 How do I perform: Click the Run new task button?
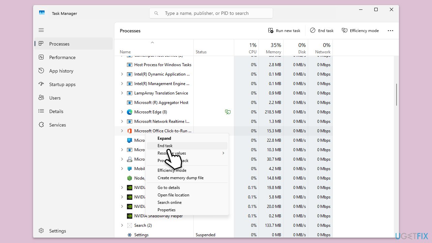coord(284,31)
